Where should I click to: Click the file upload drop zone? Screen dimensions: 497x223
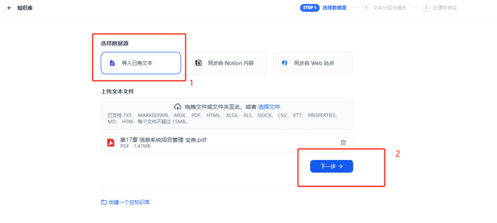(227, 114)
